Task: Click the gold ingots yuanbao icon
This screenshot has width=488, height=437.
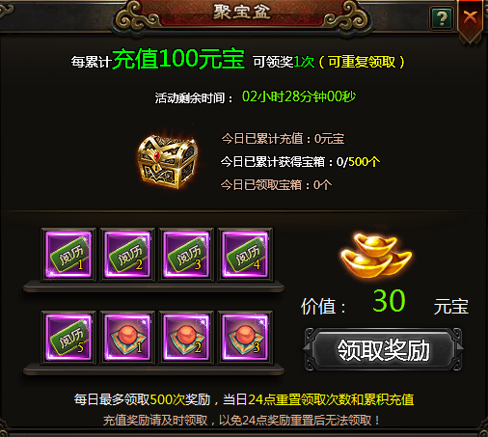Action: click(376, 256)
